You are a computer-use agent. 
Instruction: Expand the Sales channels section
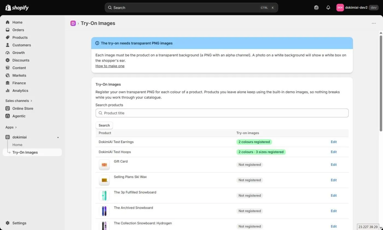click(19, 101)
